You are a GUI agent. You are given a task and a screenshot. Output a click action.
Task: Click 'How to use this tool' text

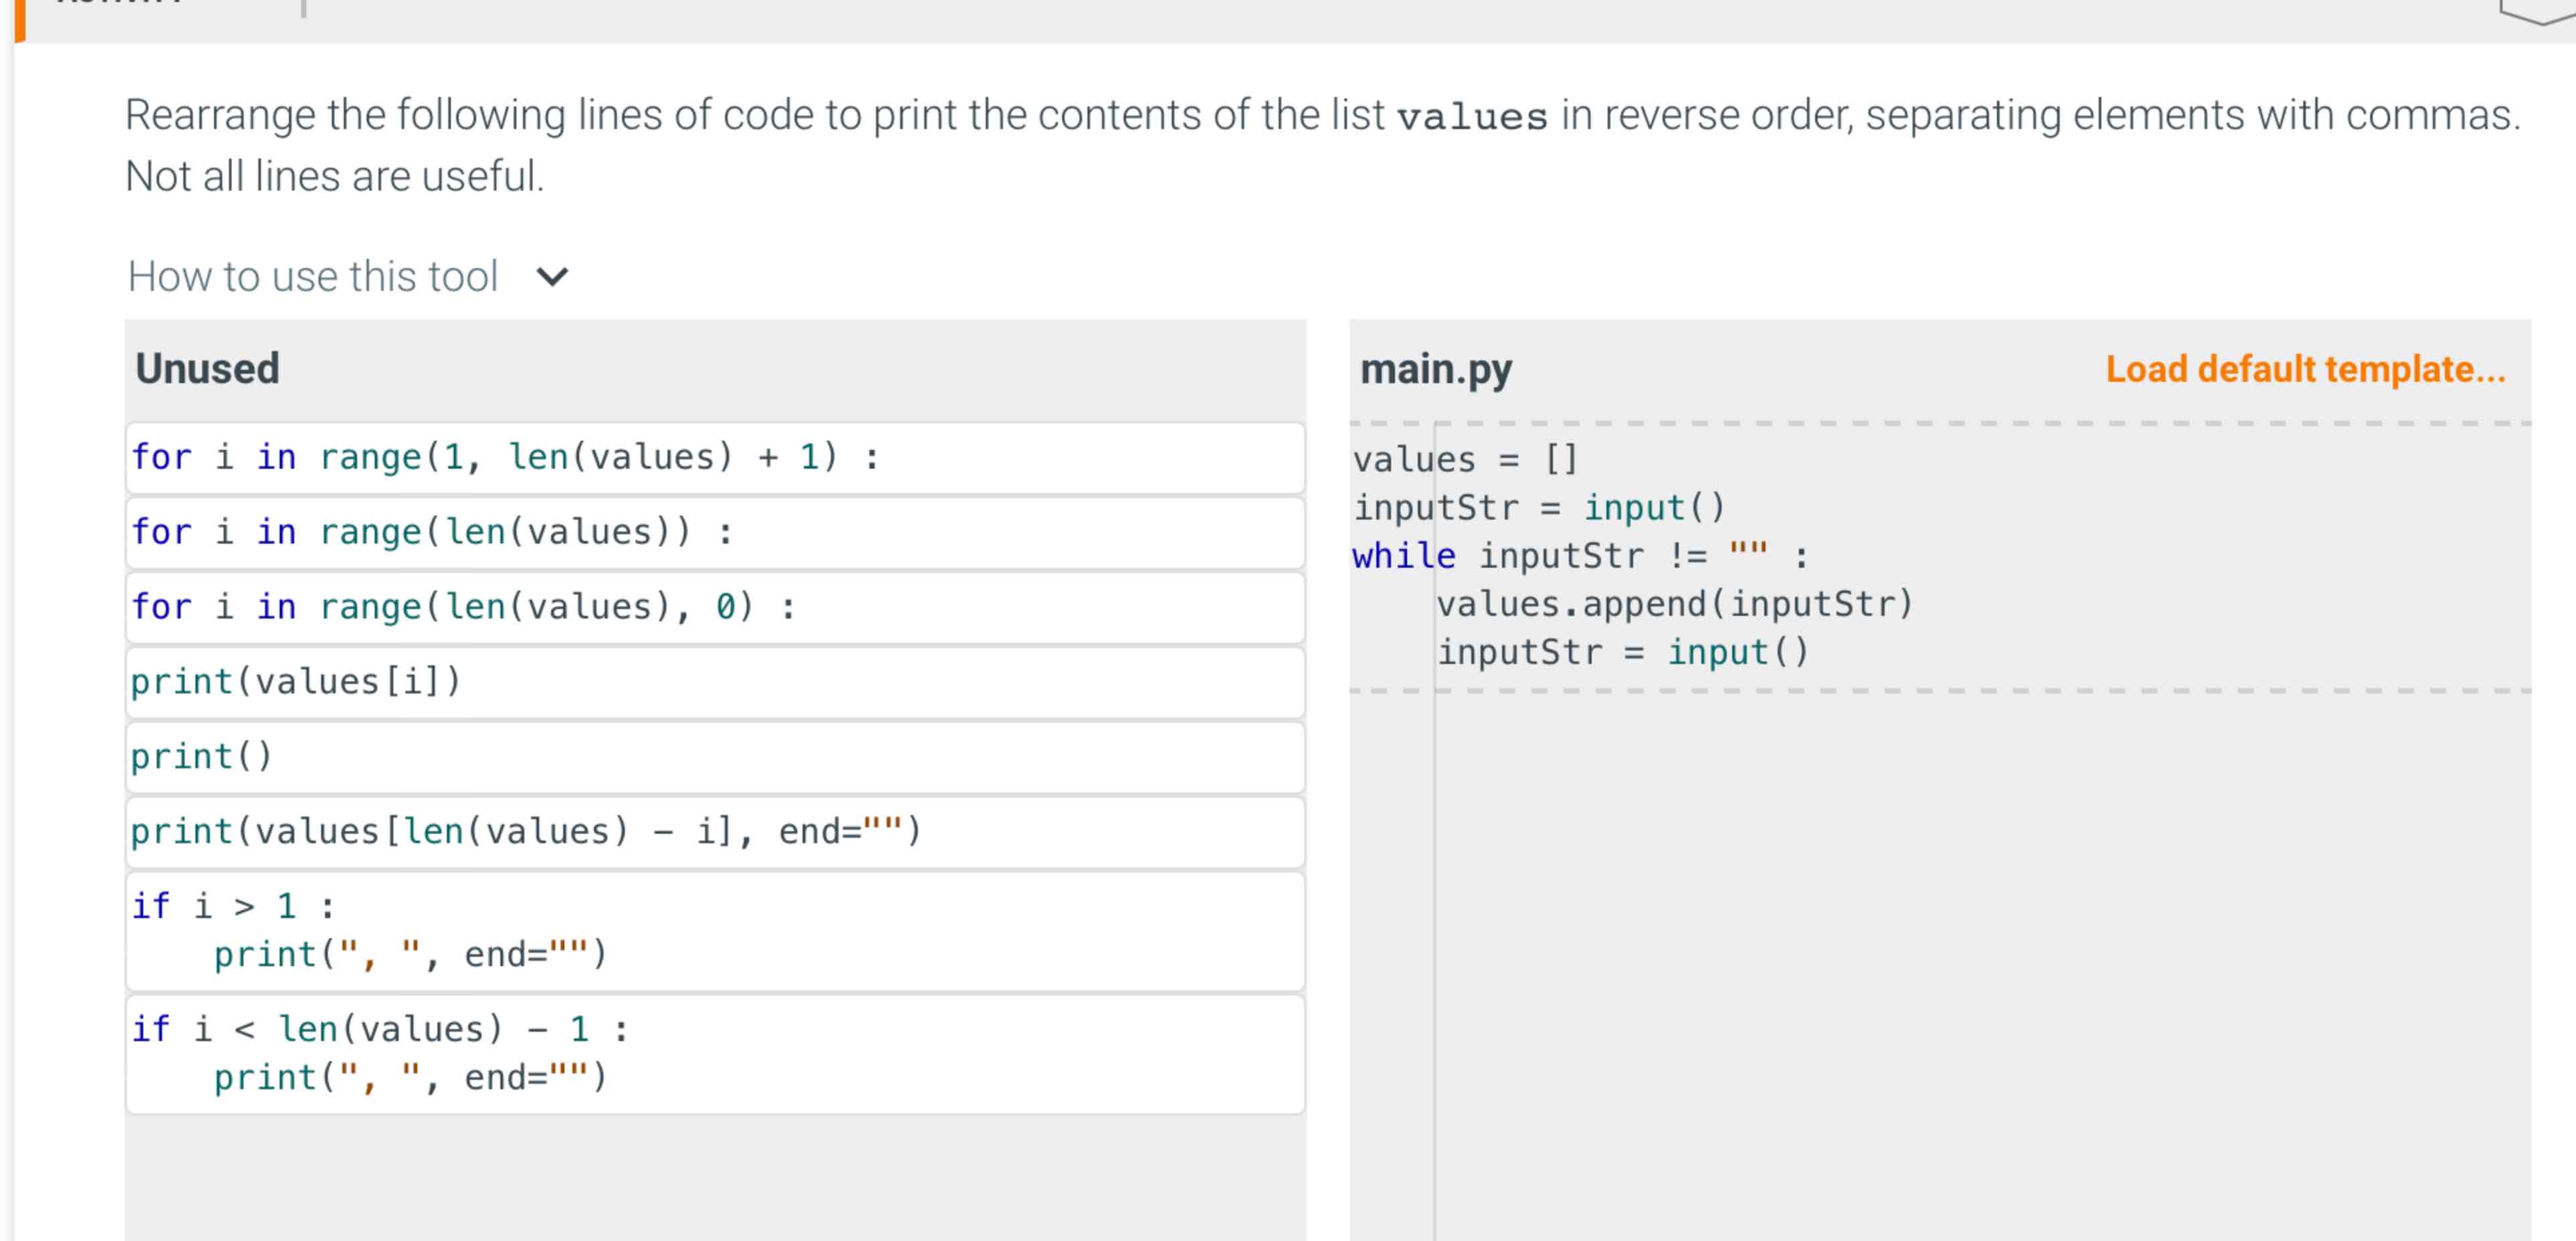(x=312, y=276)
